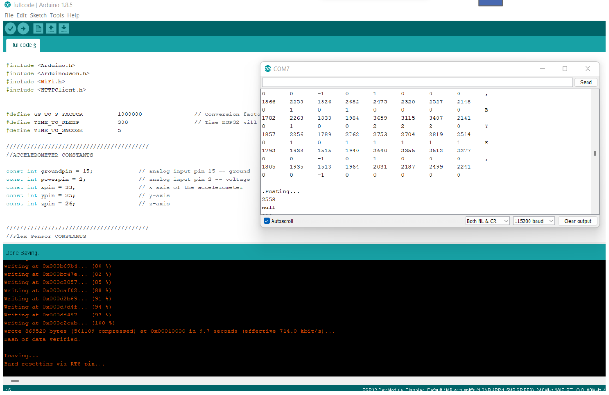Click the console horizontal scrollbar handle
Viewport: 609px width, 395px height.
tap(15, 381)
